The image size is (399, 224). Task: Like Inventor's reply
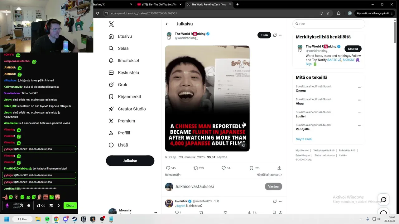point(225,212)
